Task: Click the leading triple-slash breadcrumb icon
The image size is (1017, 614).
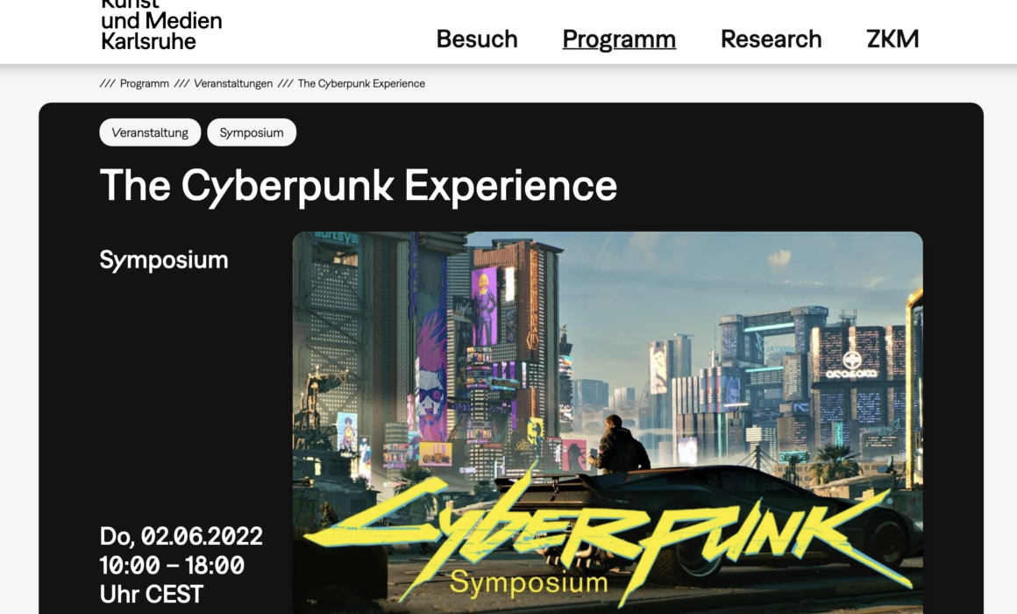Action: tap(107, 83)
